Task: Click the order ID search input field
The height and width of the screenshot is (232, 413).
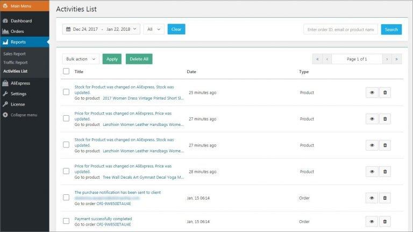Action: (340, 30)
